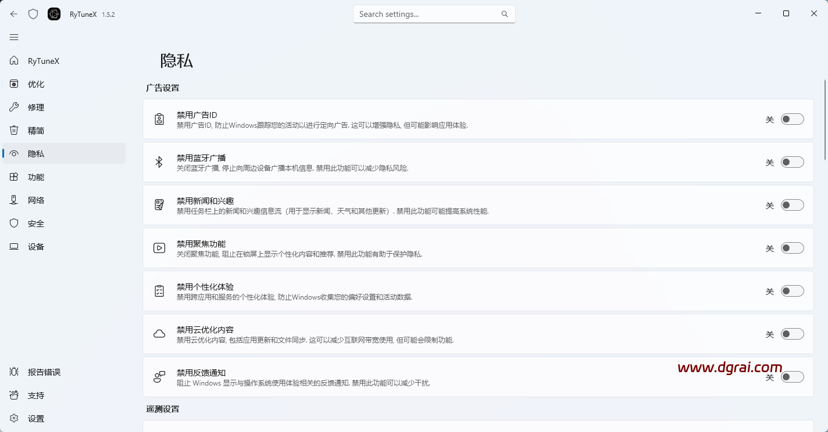Enable the 禁用广告ID toggle switch
Screen dimensions: 828x432
pyautogui.click(x=792, y=118)
